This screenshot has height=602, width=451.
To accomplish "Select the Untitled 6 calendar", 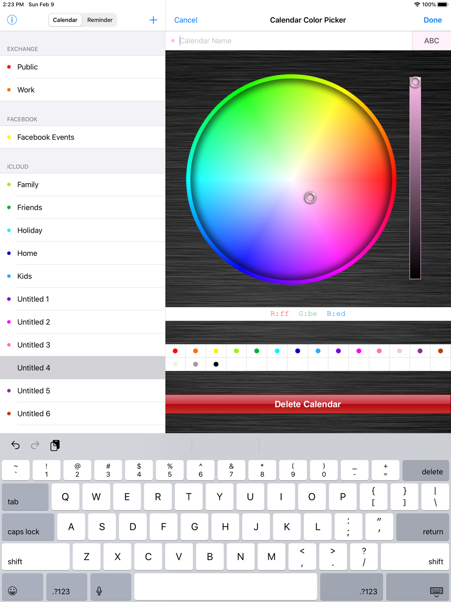I will click(83, 413).
